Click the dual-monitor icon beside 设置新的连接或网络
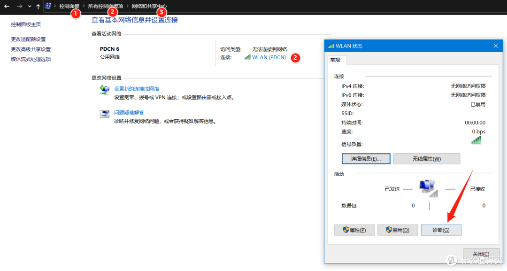 [104, 90]
